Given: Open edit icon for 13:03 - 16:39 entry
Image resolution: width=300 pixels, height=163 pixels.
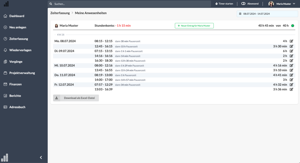Looking at the screenshot, I should click(x=291, y=89).
